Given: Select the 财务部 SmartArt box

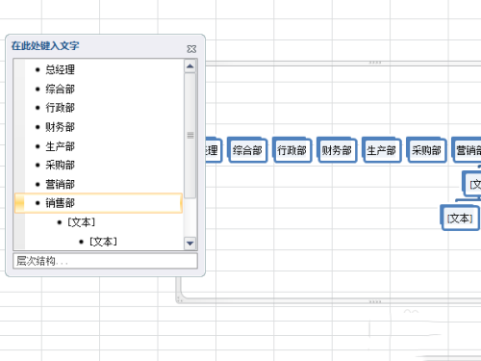Looking at the screenshot, I should coord(337,150).
